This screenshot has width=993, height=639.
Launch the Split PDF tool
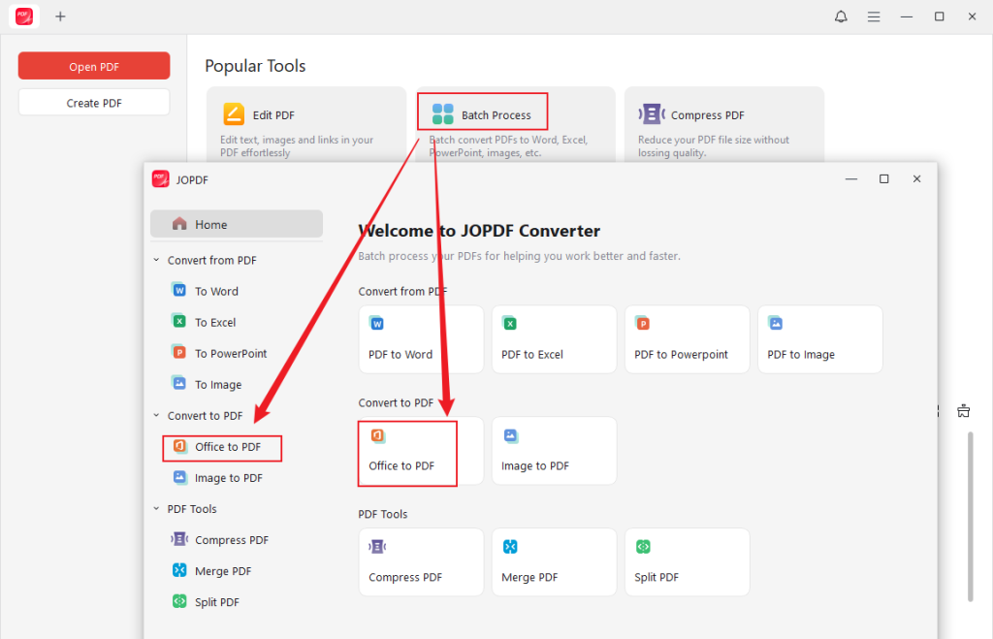pyautogui.click(x=687, y=562)
